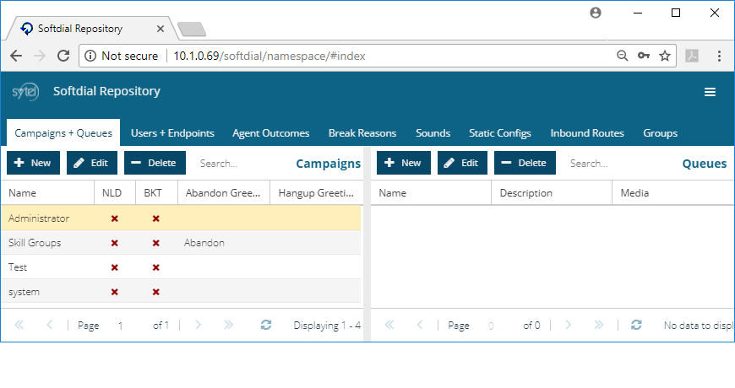735x388 pixels.
Task: Edit the selected campaign
Action: (x=92, y=163)
